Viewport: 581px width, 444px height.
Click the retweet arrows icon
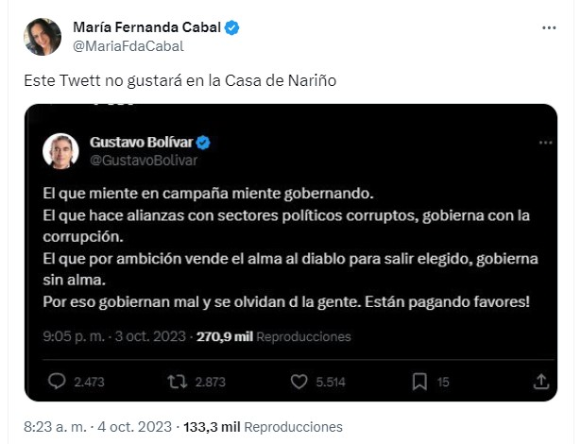[177, 382]
